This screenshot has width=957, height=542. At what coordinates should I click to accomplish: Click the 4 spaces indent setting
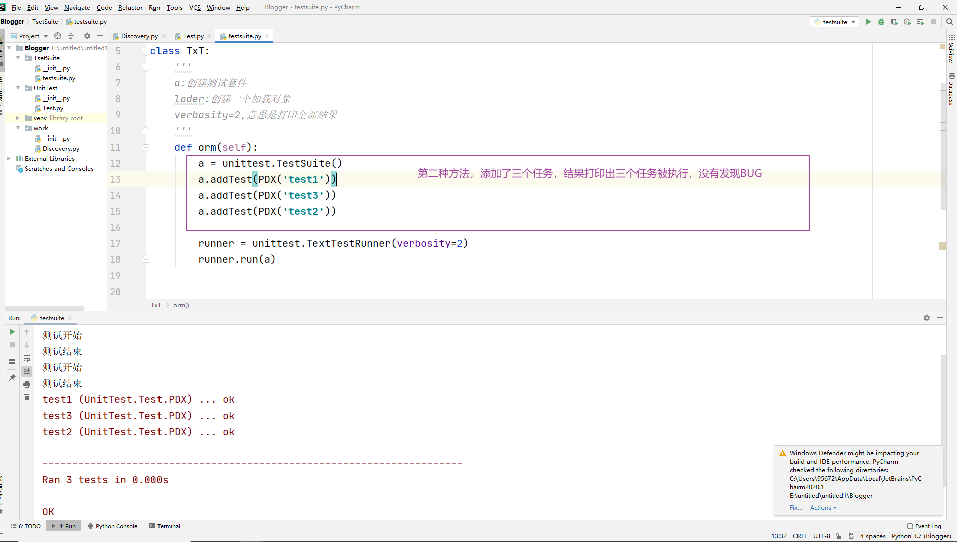[x=873, y=536]
